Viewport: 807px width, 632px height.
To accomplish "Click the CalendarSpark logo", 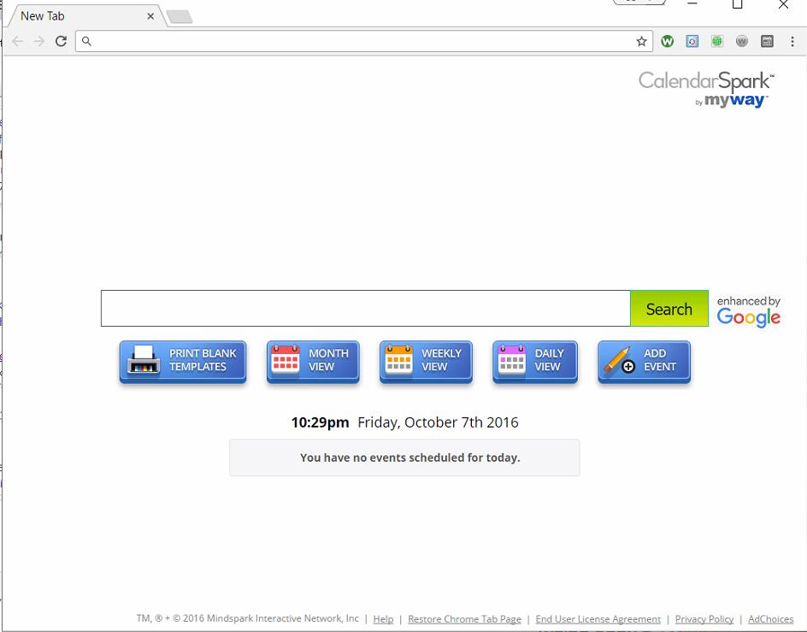I will click(705, 81).
